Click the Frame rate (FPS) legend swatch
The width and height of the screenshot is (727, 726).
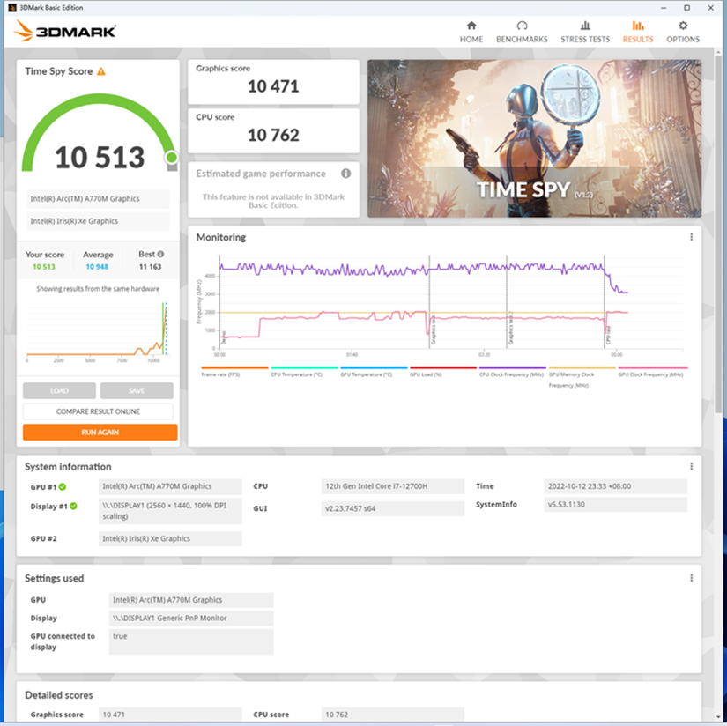pos(234,367)
